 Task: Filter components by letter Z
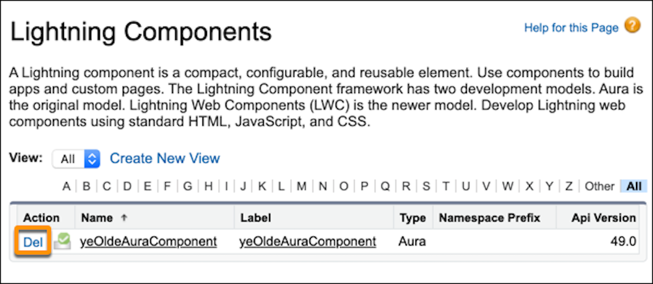coord(569,186)
